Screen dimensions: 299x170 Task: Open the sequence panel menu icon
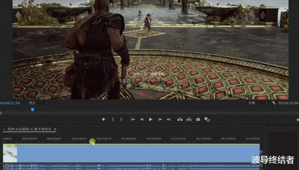click(x=55, y=129)
